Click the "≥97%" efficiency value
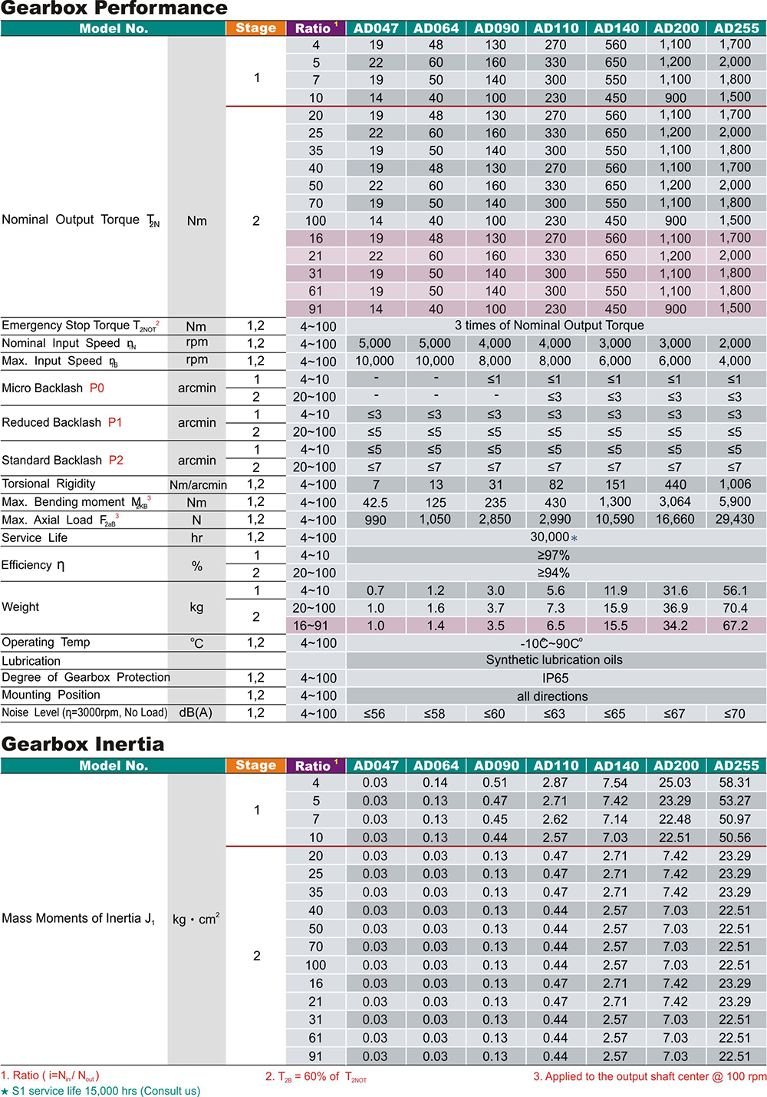The height and width of the screenshot is (1097, 767). click(x=553, y=555)
